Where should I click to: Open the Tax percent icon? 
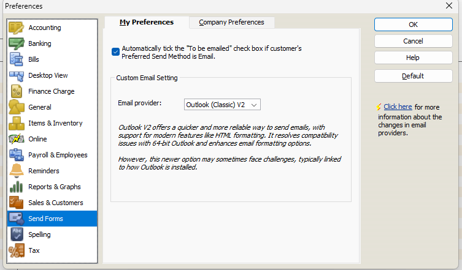[x=17, y=250]
